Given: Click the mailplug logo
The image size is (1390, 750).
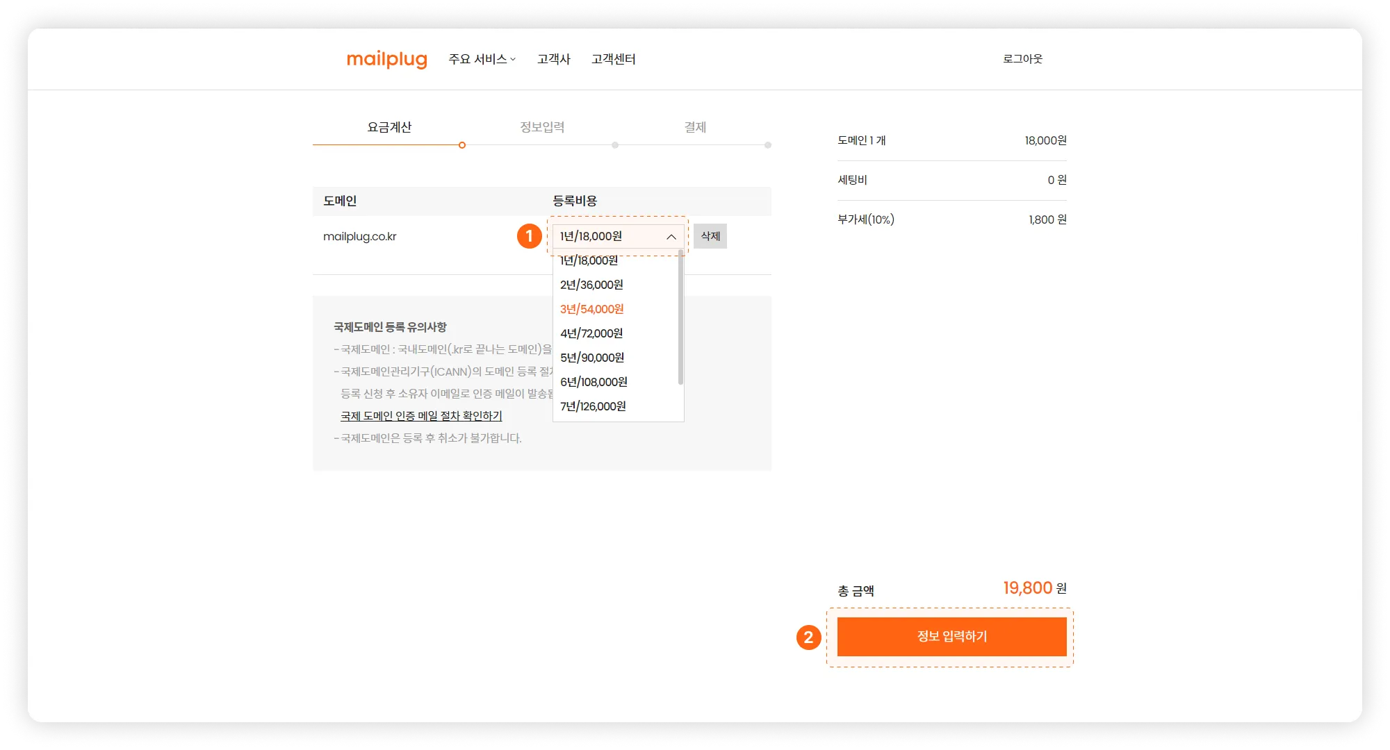Looking at the screenshot, I should pos(386,59).
